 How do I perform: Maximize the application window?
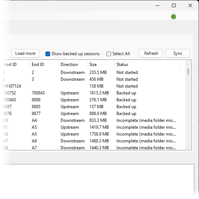click(x=174, y=5)
